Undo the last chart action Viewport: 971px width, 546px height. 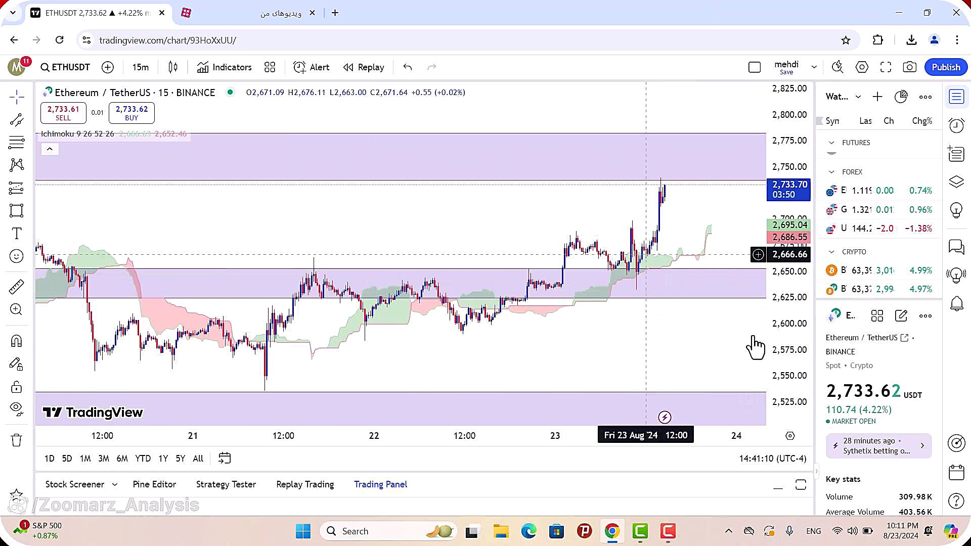point(408,67)
